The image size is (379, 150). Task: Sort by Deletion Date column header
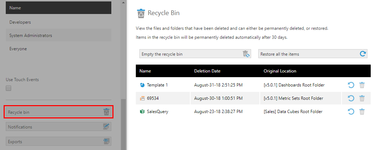(207, 71)
